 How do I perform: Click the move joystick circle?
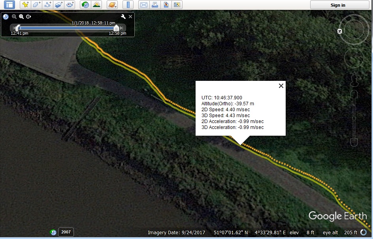click(354, 58)
